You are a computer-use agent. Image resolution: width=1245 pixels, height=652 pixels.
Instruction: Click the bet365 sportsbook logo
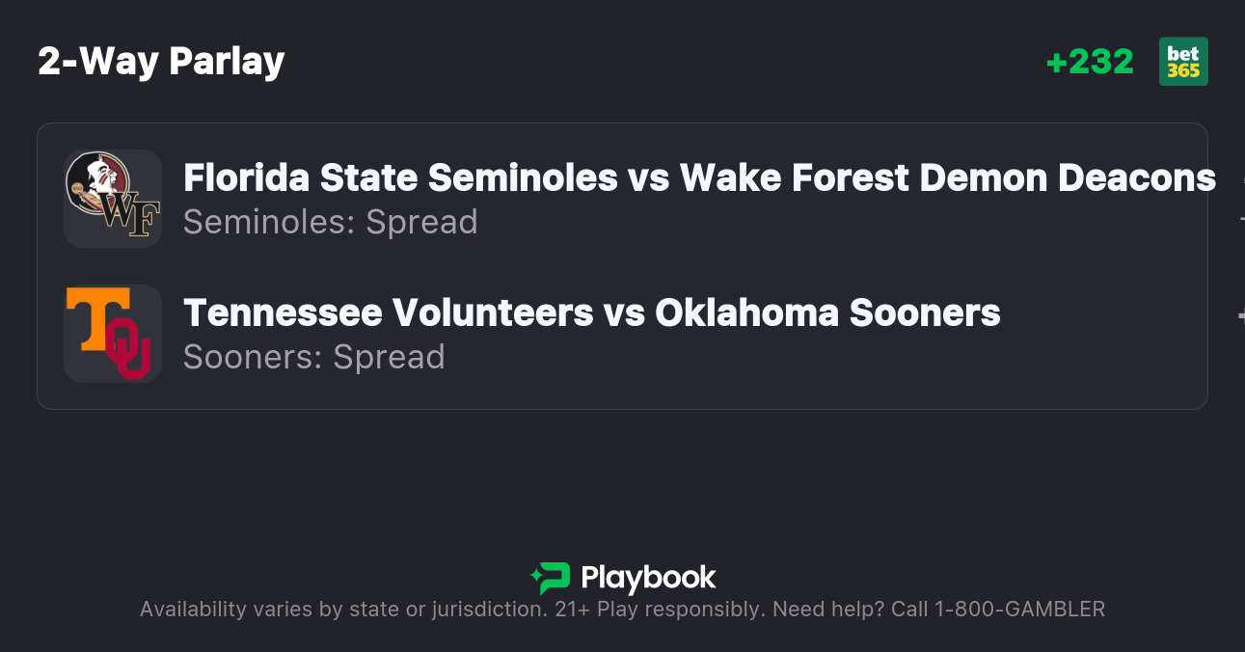coord(1183,62)
